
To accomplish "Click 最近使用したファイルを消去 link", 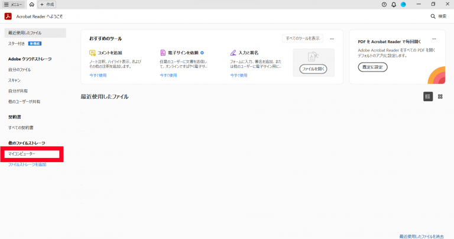I will click(x=421, y=235).
